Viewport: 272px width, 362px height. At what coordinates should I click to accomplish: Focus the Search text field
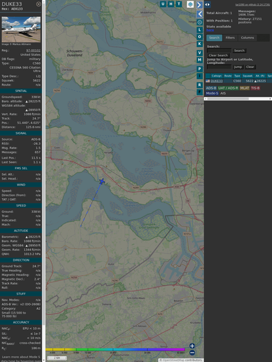tap(219, 50)
